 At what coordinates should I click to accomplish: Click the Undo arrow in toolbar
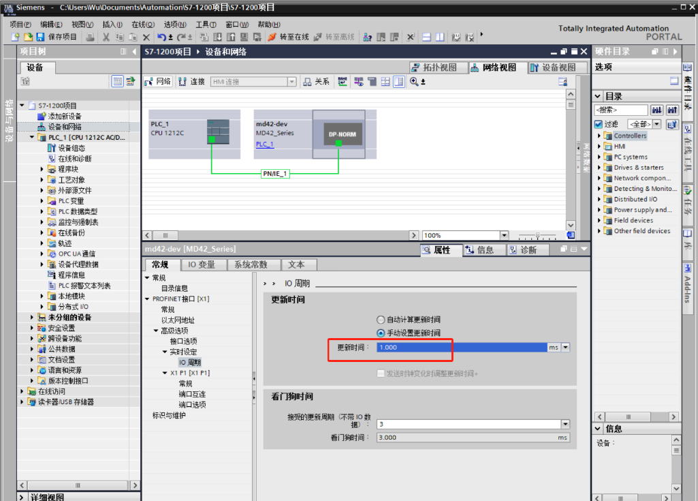pos(161,37)
